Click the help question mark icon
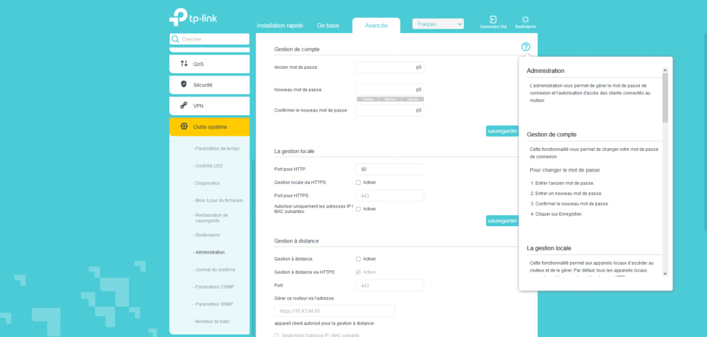 (x=525, y=47)
